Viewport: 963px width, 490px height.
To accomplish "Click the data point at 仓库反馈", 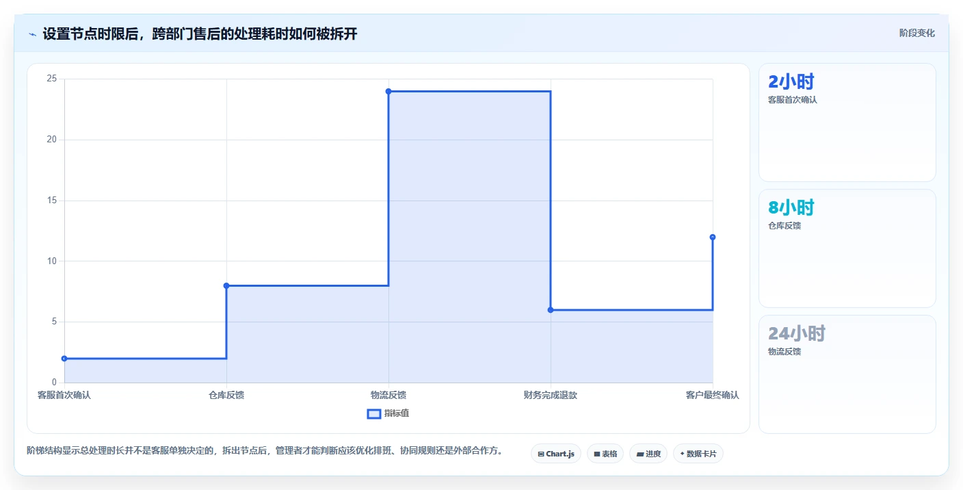I will (x=226, y=285).
